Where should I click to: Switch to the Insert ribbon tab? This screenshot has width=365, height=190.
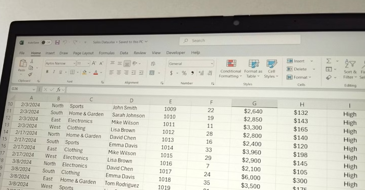pyautogui.click(x=50, y=53)
